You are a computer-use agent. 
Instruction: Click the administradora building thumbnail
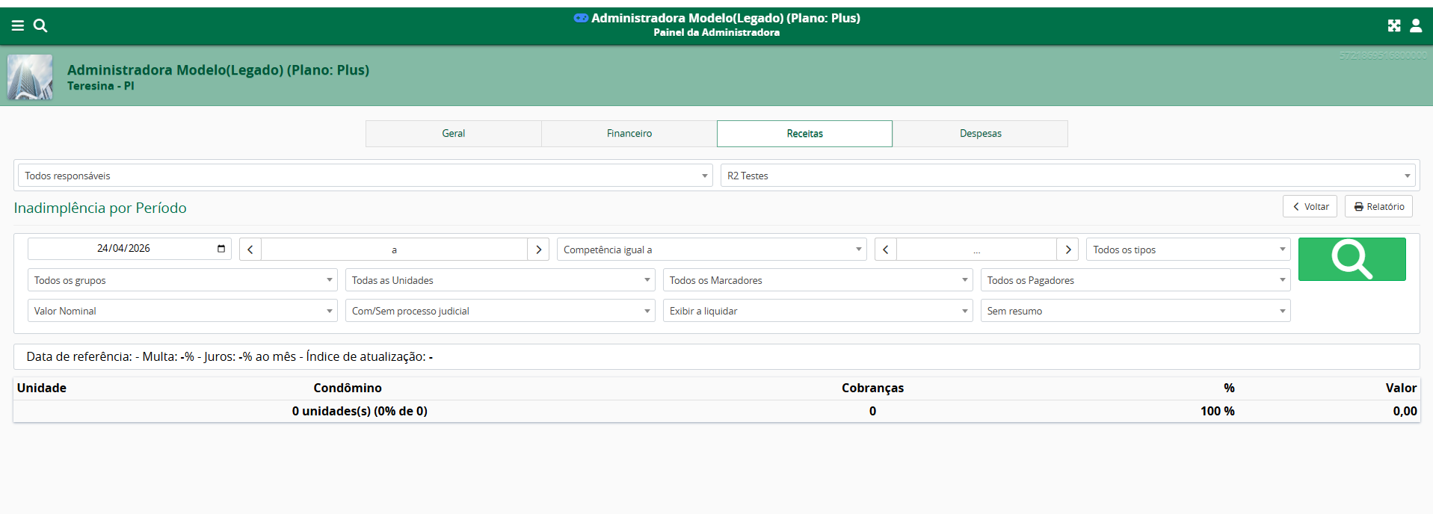[30, 77]
